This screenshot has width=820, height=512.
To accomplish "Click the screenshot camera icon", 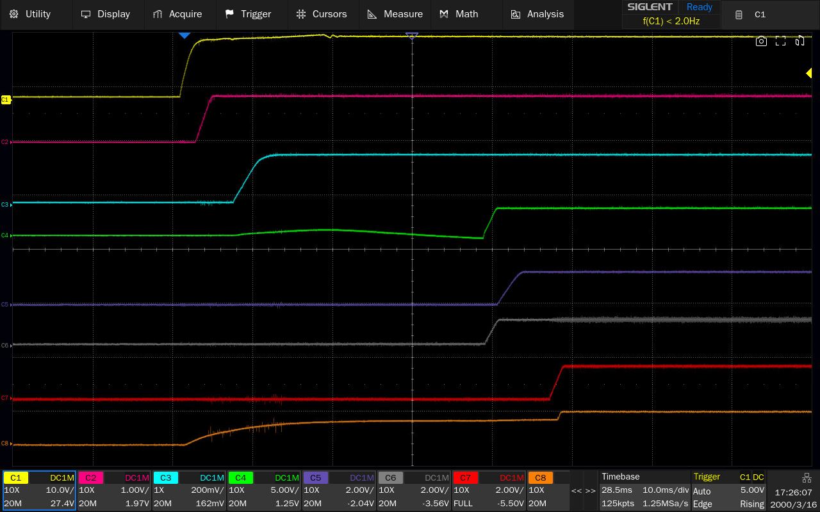I will pyautogui.click(x=761, y=42).
